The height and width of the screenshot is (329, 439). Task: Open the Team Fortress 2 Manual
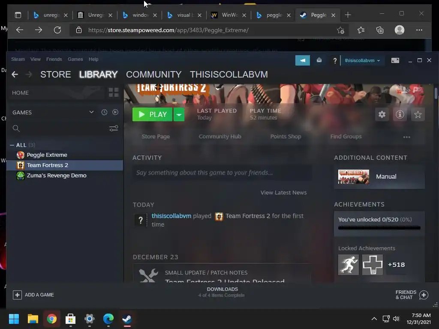379,176
